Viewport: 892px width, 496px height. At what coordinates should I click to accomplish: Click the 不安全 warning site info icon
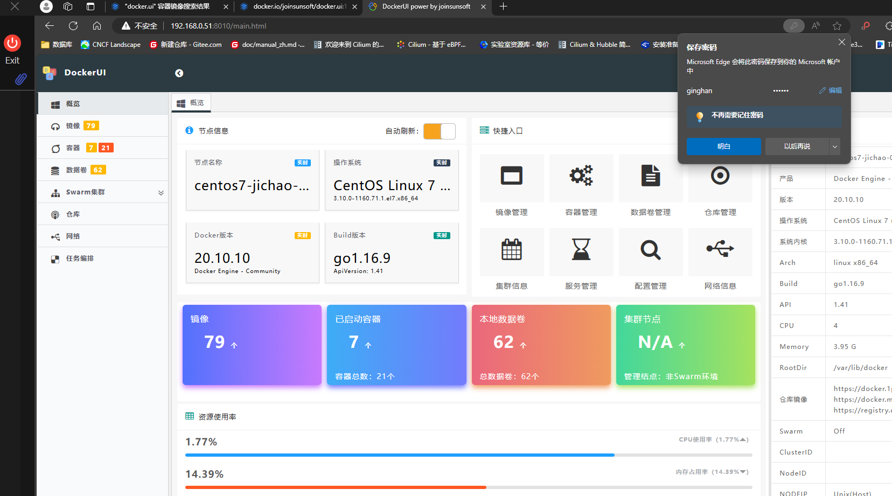140,26
